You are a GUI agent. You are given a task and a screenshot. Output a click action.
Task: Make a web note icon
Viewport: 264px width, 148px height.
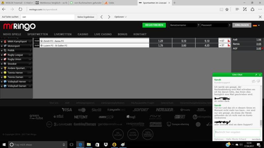245,10
